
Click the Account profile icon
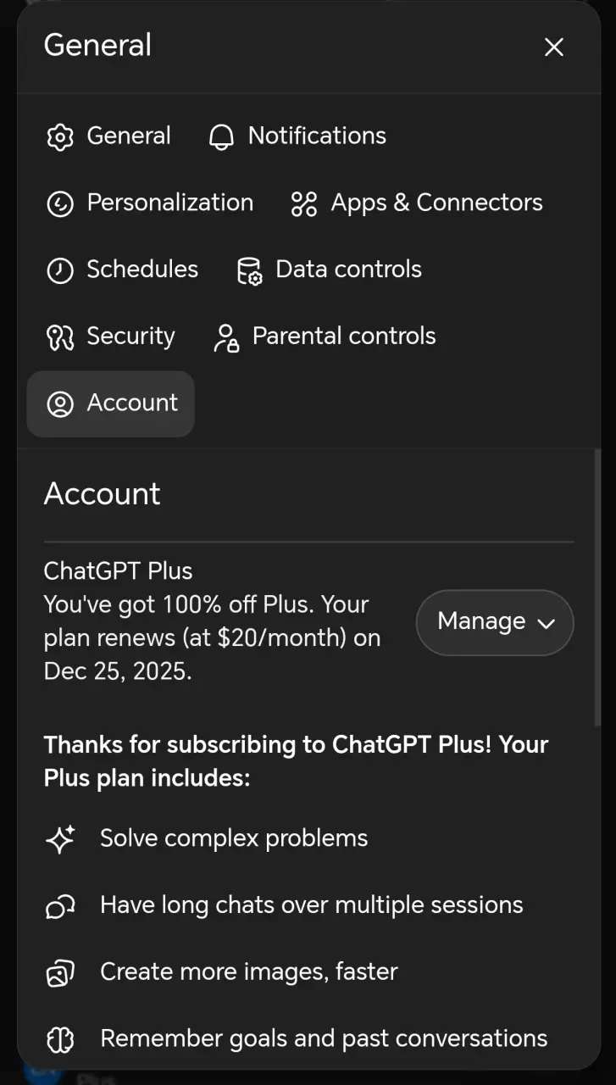[60, 403]
